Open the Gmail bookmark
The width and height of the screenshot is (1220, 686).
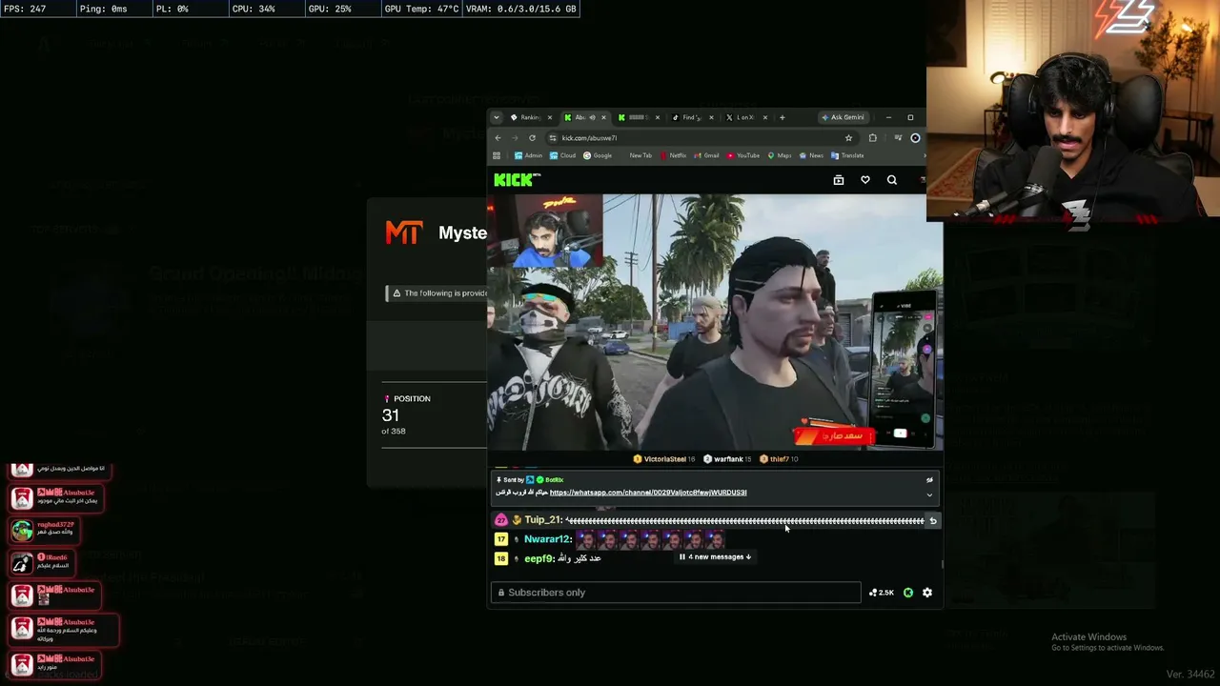coord(707,155)
